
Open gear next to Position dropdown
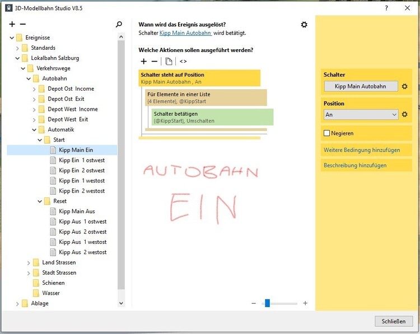[404, 115]
